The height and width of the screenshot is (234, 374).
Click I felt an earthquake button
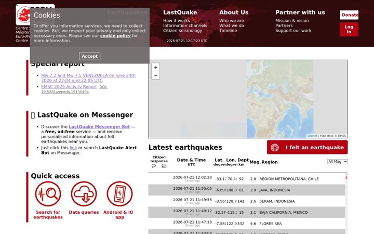pos(307,147)
